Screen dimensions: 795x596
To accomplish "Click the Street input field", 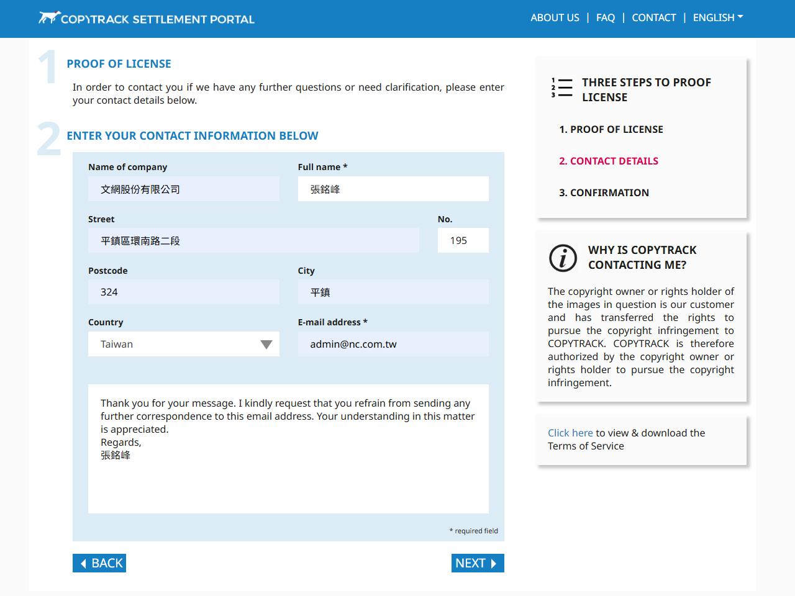I will pyautogui.click(x=253, y=240).
